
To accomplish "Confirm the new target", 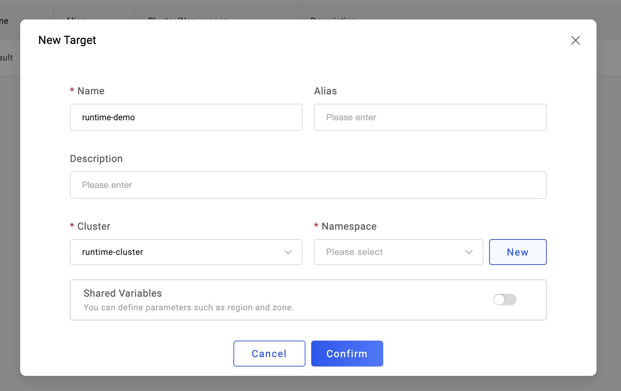I will [347, 354].
